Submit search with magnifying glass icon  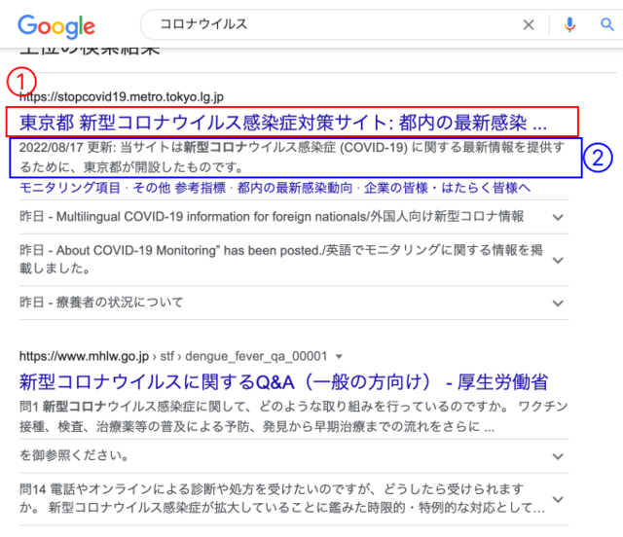(x=606, y=24)
